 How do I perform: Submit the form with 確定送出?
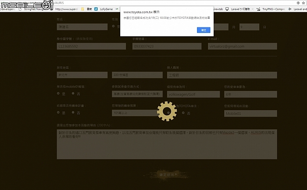[x=168, y=175]
